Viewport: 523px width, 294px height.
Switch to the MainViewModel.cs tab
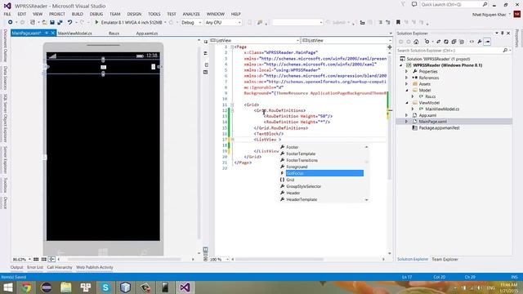[x=74, y=33]
